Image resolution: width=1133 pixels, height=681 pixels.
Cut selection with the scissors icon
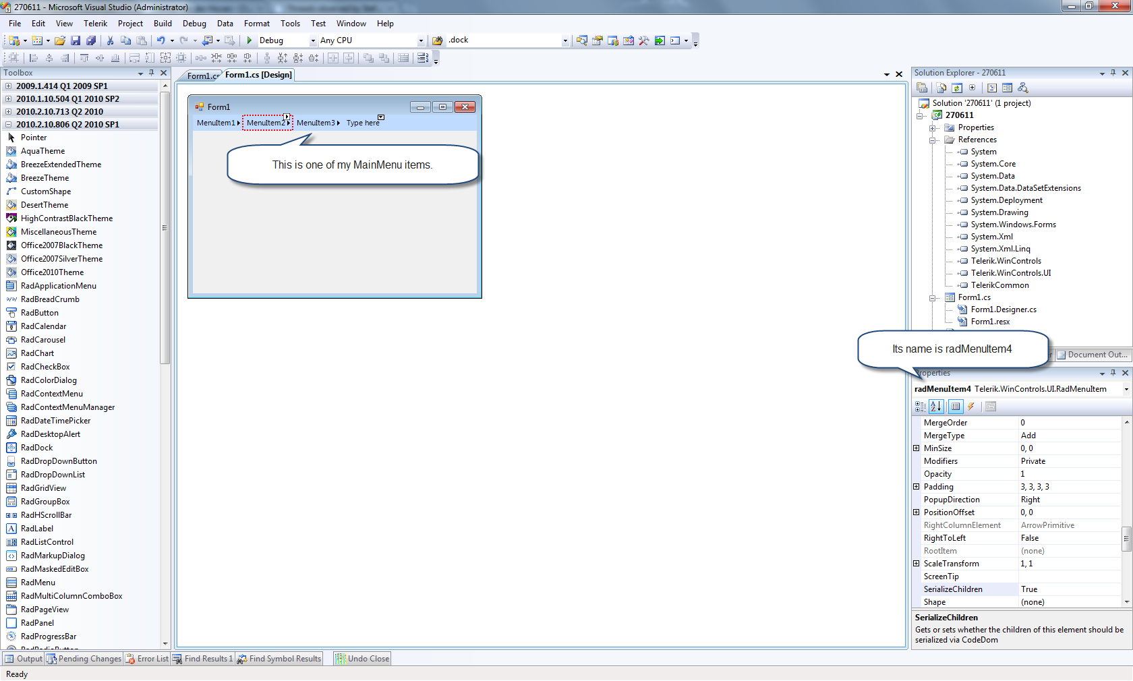[x=110, y=40]
